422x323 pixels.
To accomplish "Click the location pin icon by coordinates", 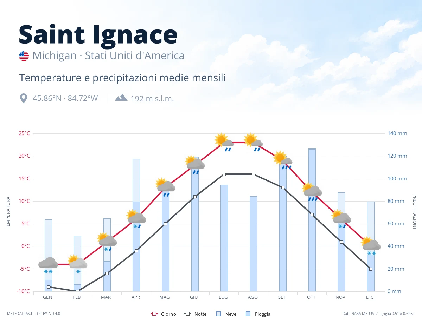I will pos(24,98).
